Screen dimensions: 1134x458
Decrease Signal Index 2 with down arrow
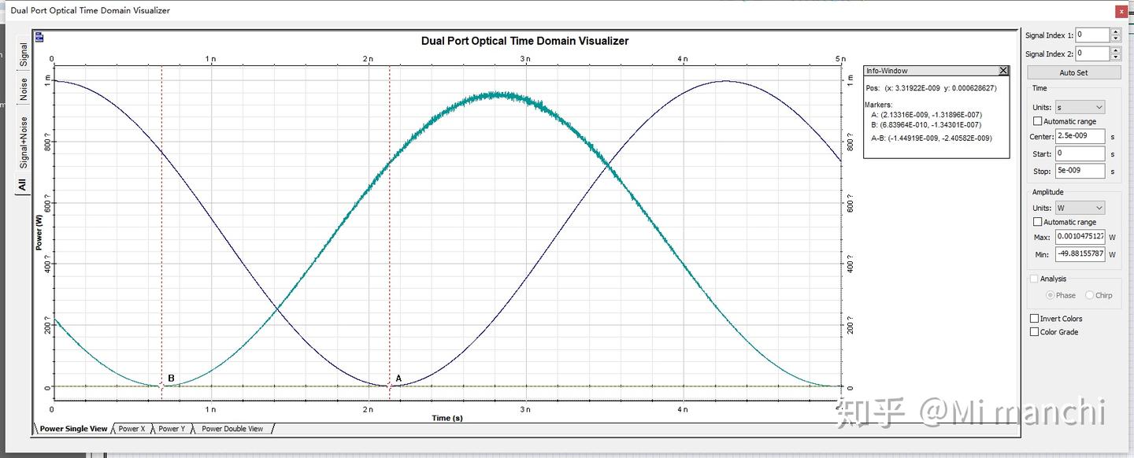click(1115, 57)
